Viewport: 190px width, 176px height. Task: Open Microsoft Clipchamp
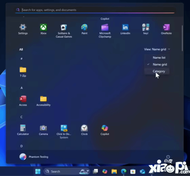(105, 31)
